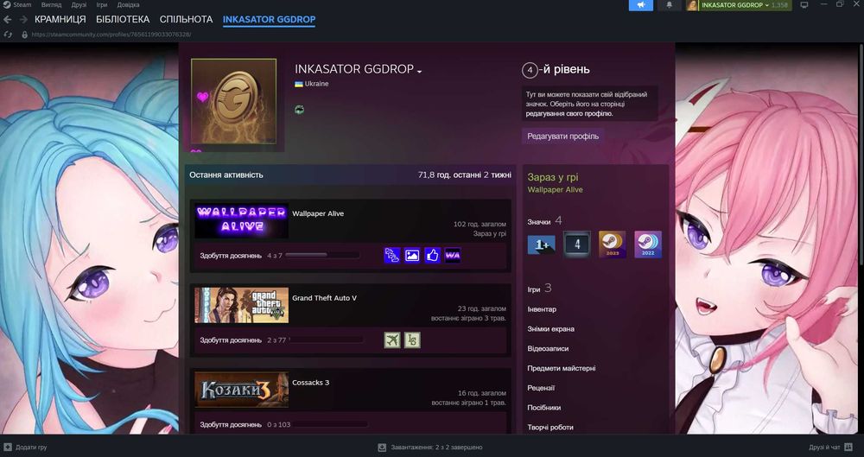Expand the INKASATOR GGDROP profile name dropdown
The width and height of the screenshot is (864, 457).
point(419,72)
